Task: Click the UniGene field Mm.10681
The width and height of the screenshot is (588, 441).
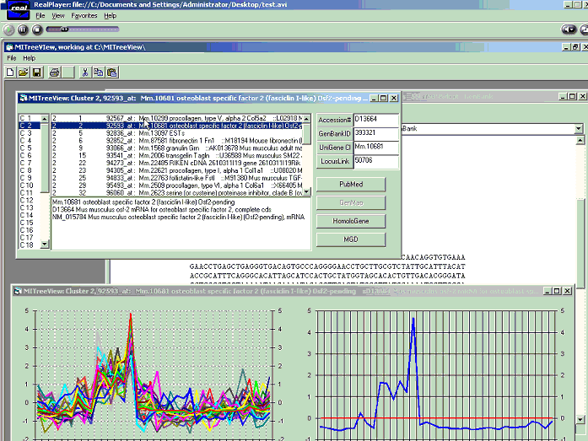Action: 376,148
